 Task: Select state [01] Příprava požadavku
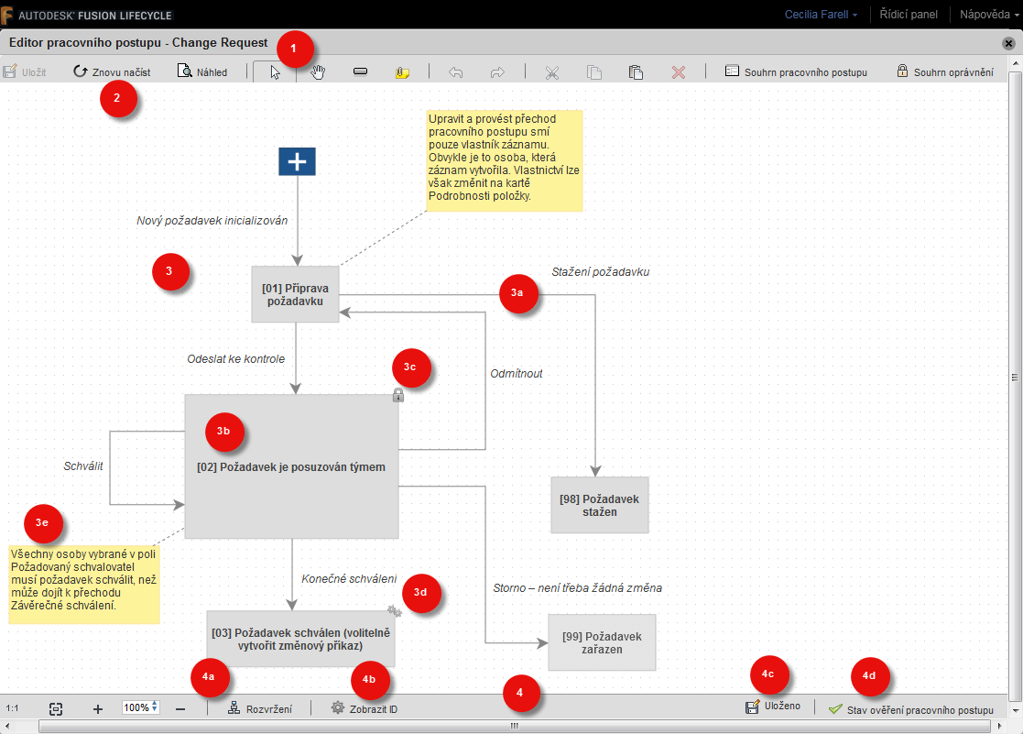[x=295, y=294]
